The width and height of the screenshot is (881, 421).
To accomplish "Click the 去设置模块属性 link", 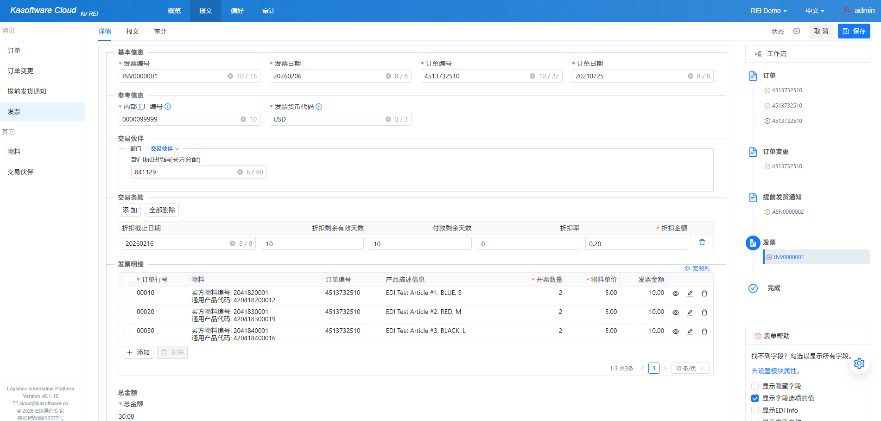I will click(775, 371).
